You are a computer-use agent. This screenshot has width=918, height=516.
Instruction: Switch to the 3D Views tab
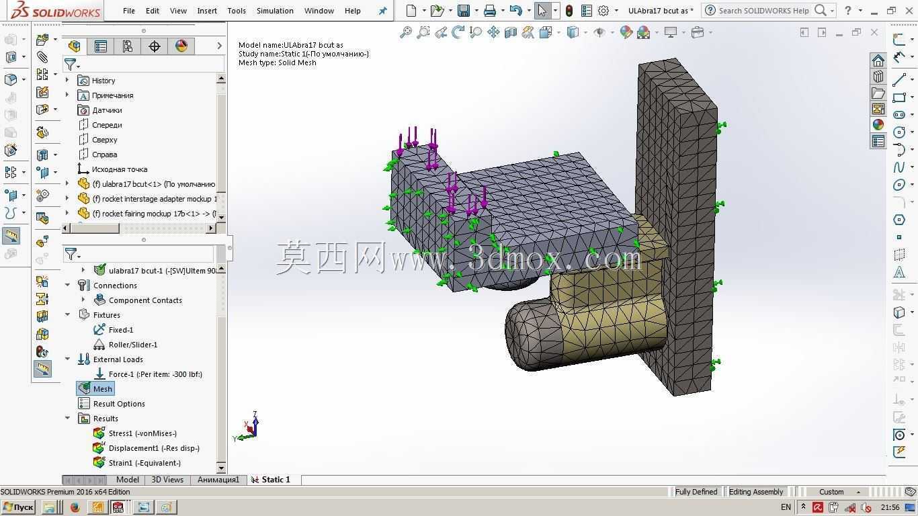(167, 480)
